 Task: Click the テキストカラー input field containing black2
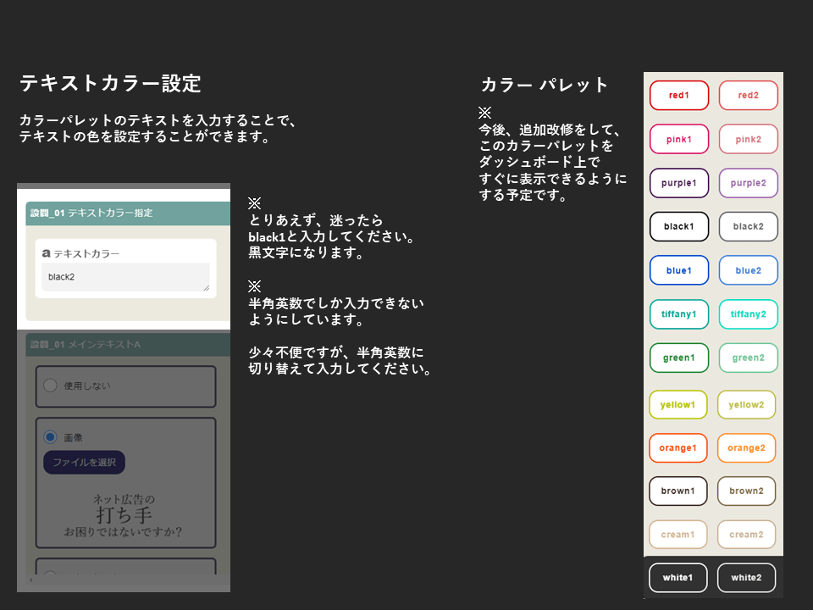pyautogui.click(x=124, y=277)
